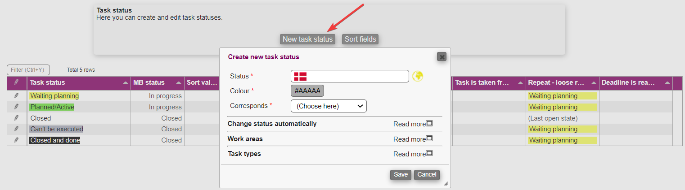Open the Corresponds dropdown

click(x=329, y=106)
